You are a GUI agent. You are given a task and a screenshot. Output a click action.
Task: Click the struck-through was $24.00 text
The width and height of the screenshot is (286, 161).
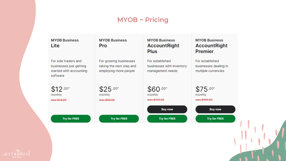coord(59,100)
